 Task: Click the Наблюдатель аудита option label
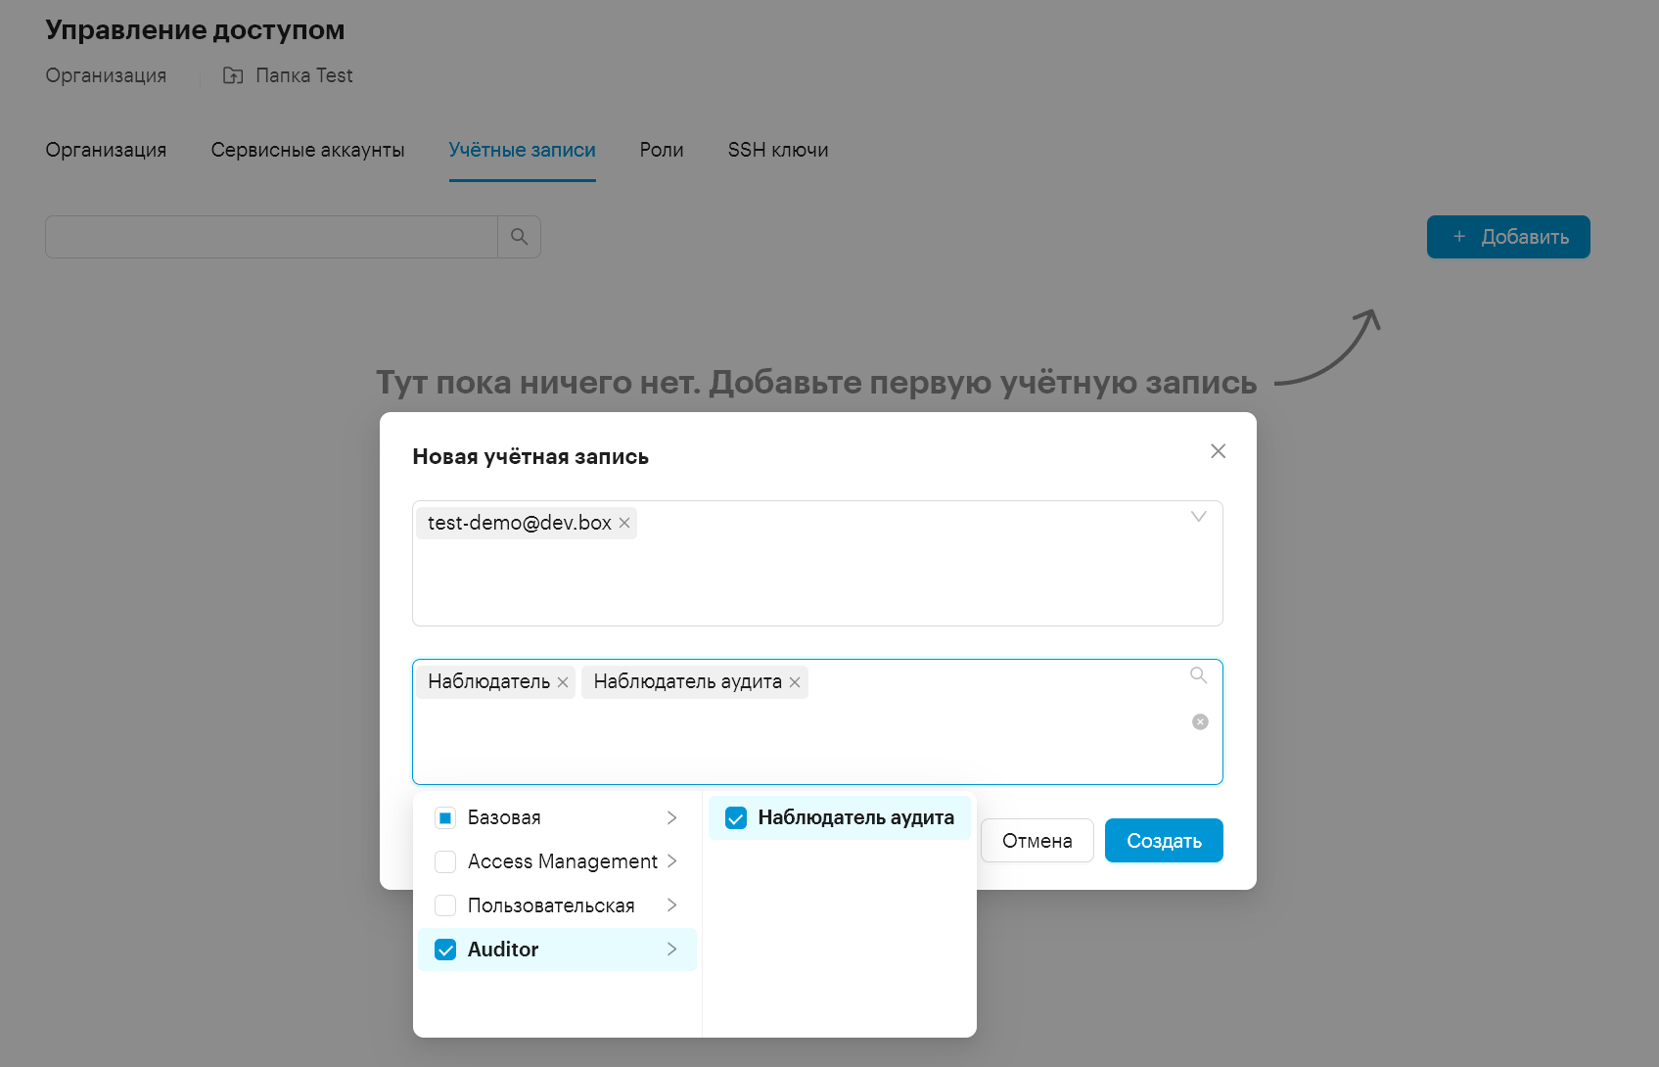click(x=855, y=817)
